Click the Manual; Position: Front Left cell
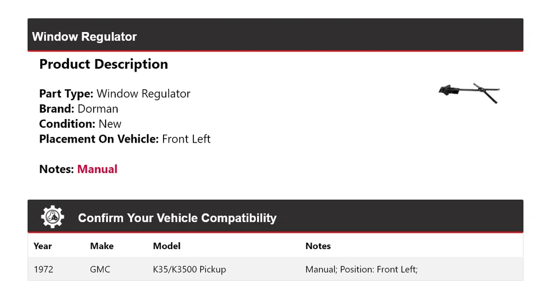The image size is (551, 299). coord(361,269)
